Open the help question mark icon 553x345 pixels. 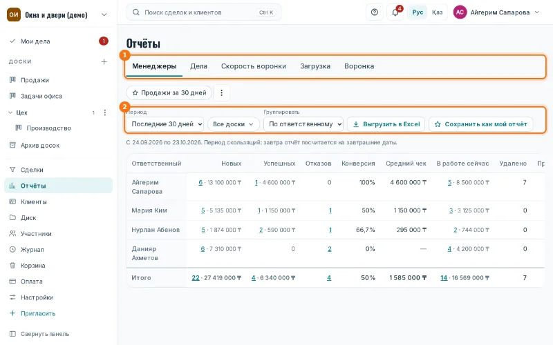[x=375, y=12]
